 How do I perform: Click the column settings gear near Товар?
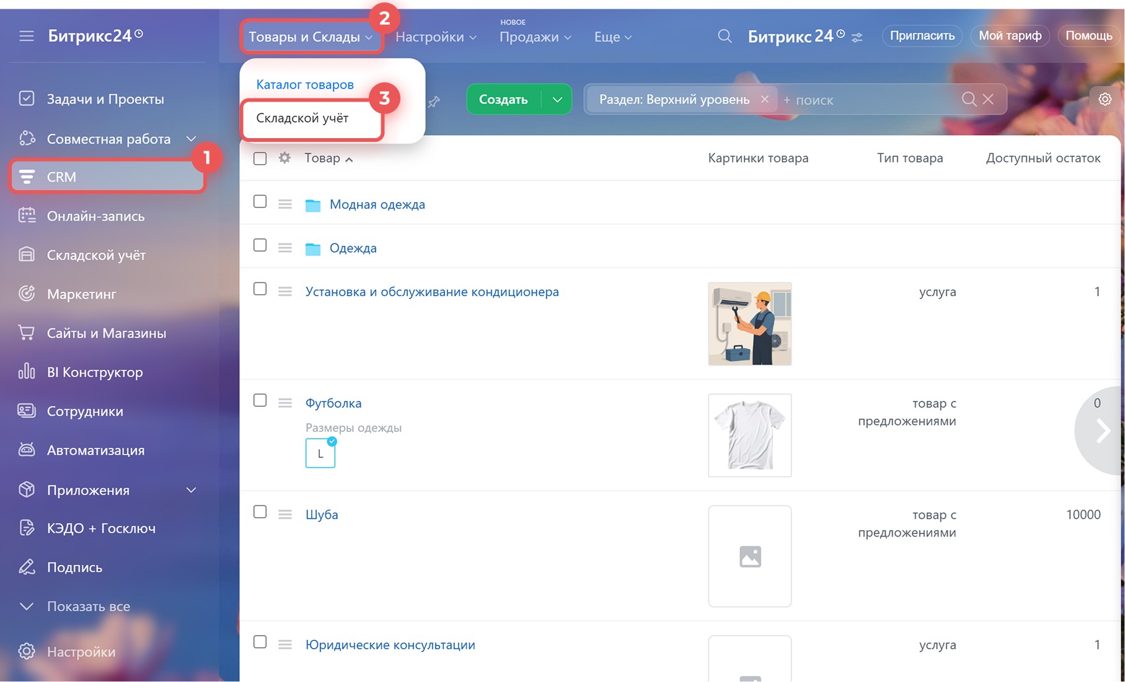pyautogui.click(x=285, y=158)
